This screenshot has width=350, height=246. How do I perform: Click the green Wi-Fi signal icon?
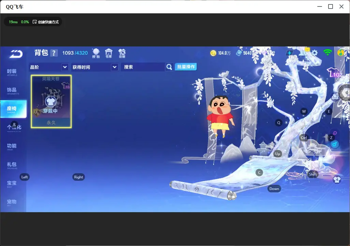[327, 52]
